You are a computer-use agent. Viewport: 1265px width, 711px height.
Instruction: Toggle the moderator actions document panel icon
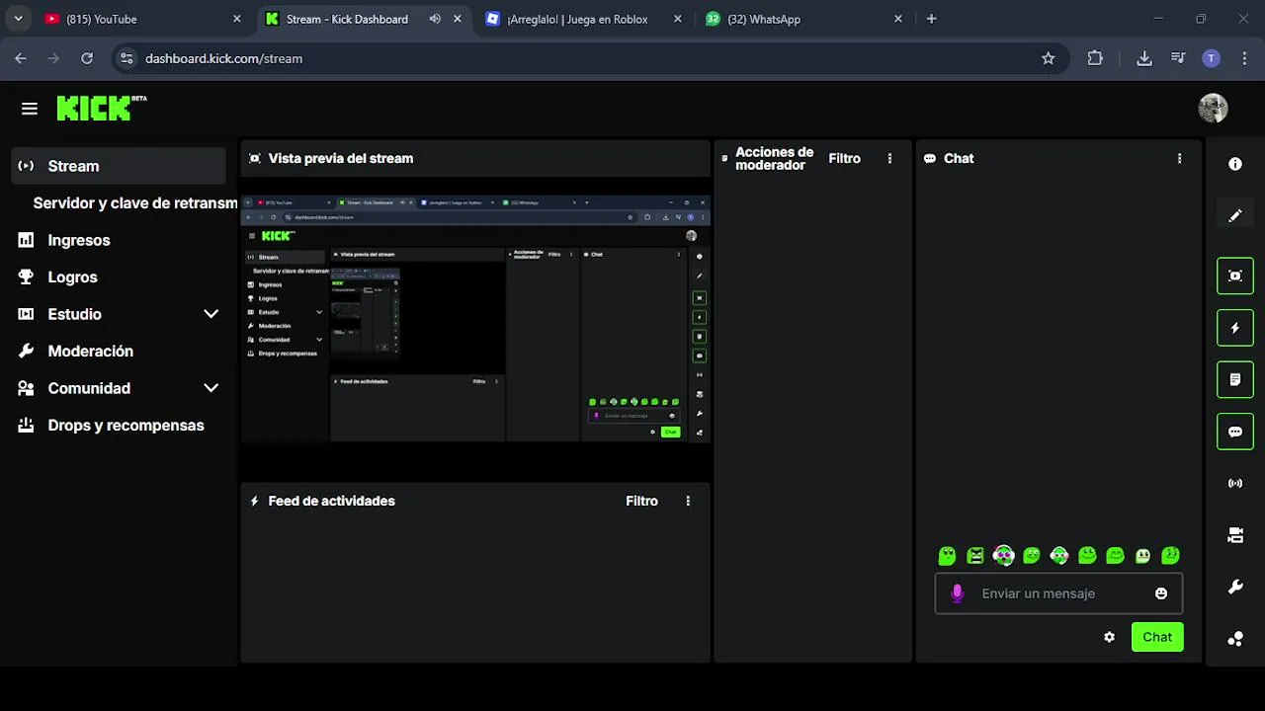tap(1235, 379)
